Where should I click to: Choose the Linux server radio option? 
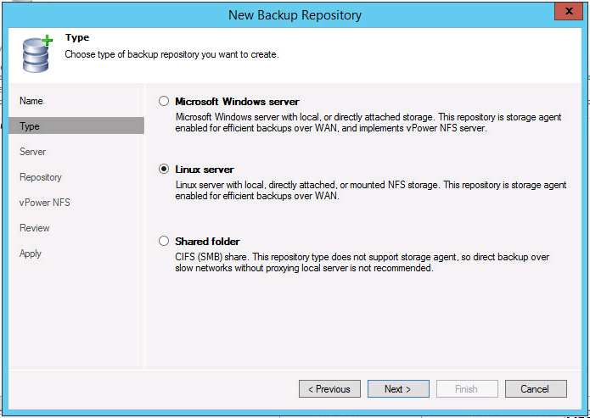164,170
